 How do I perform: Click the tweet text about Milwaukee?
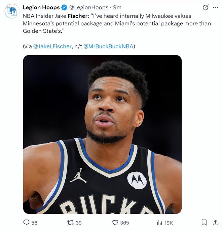point(114,24)
